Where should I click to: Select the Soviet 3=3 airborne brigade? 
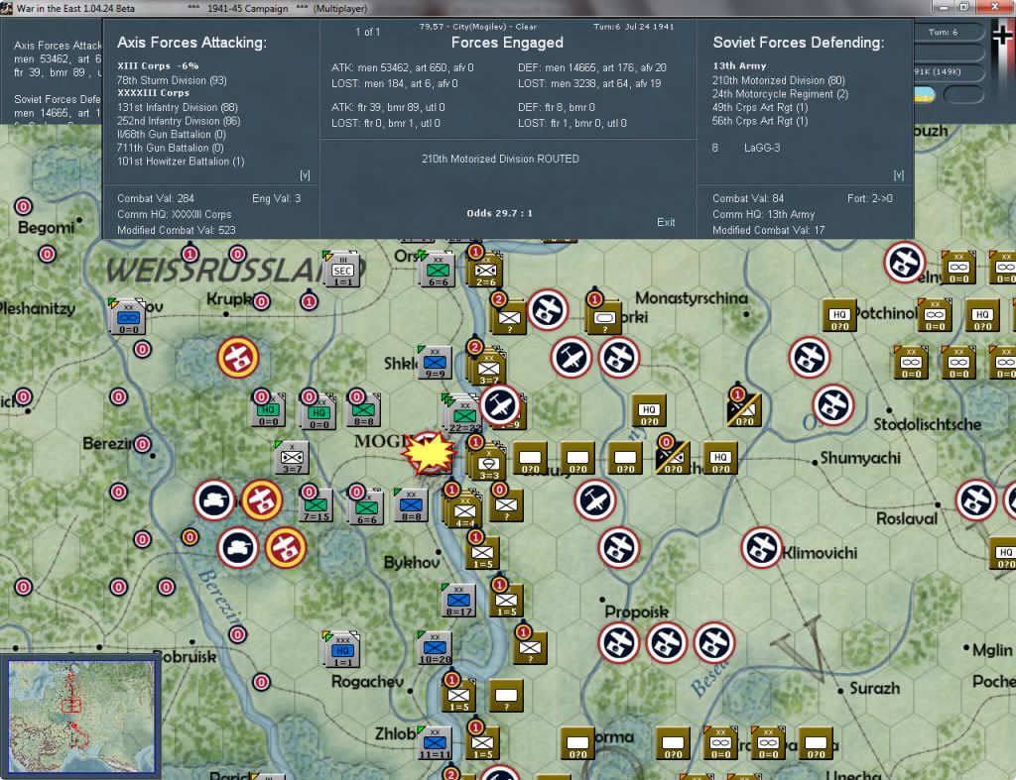pos(488,462)
